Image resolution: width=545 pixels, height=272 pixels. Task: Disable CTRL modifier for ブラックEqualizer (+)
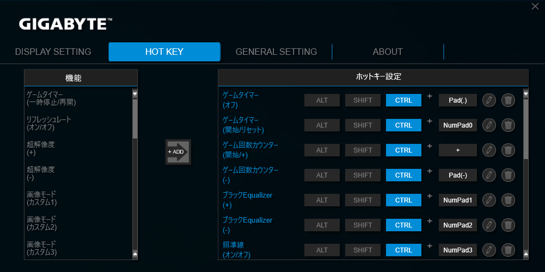point(403,200)
